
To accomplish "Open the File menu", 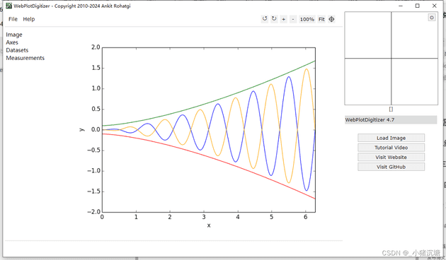I will click(x=13, y=19).
